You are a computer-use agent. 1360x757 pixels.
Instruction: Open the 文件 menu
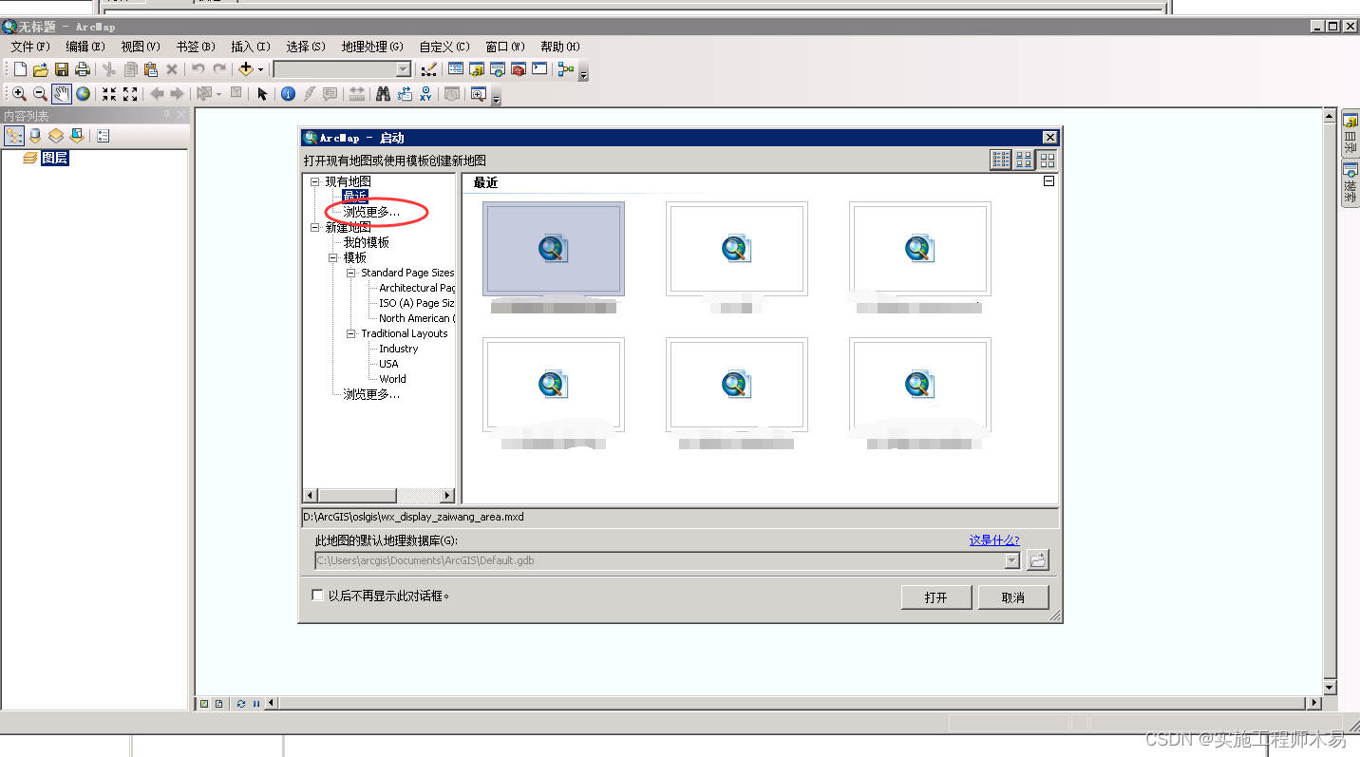30,46
